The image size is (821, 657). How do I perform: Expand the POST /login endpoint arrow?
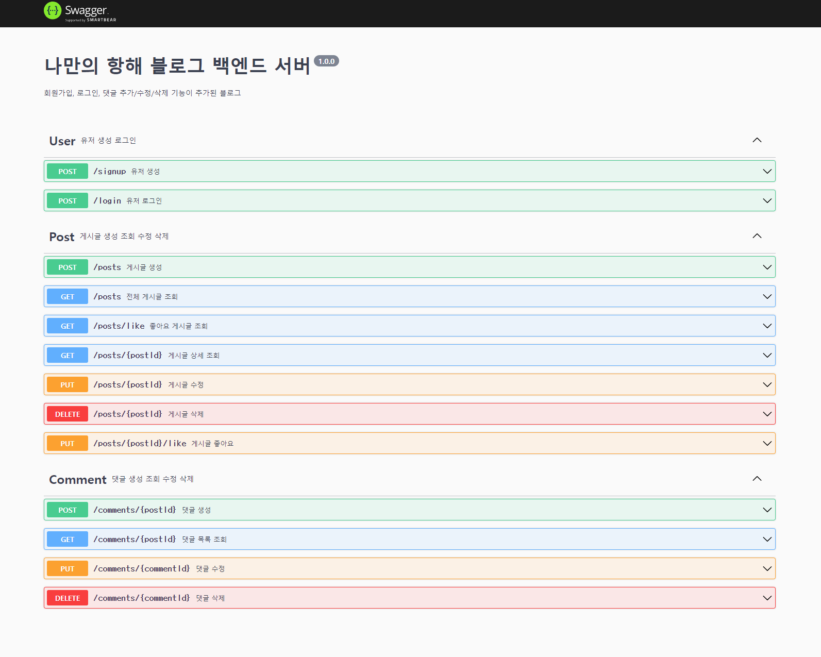(x=767, y=200)
